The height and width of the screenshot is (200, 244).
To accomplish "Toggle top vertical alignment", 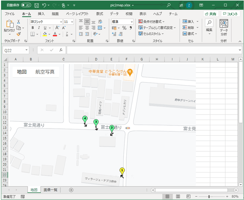I will [x=81, y=21].
